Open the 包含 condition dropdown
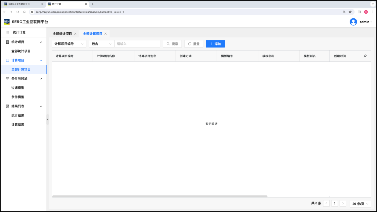Image resolution: width=377 pixels, height=212 pixels. (101, 44)
